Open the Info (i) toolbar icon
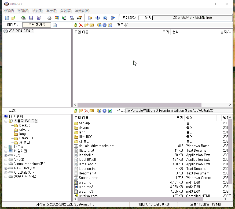The height and width of the screenshot is (209, 235). coord(98,18)
